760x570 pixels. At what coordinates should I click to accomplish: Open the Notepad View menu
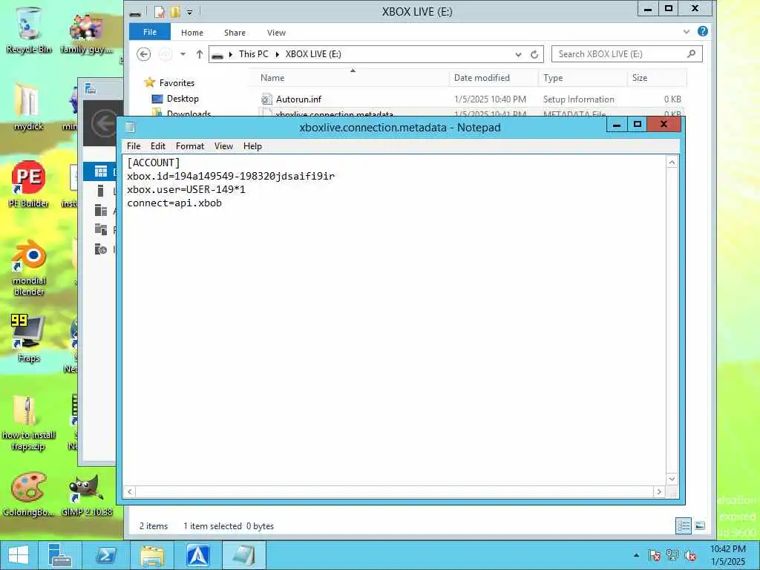(223, 146)
